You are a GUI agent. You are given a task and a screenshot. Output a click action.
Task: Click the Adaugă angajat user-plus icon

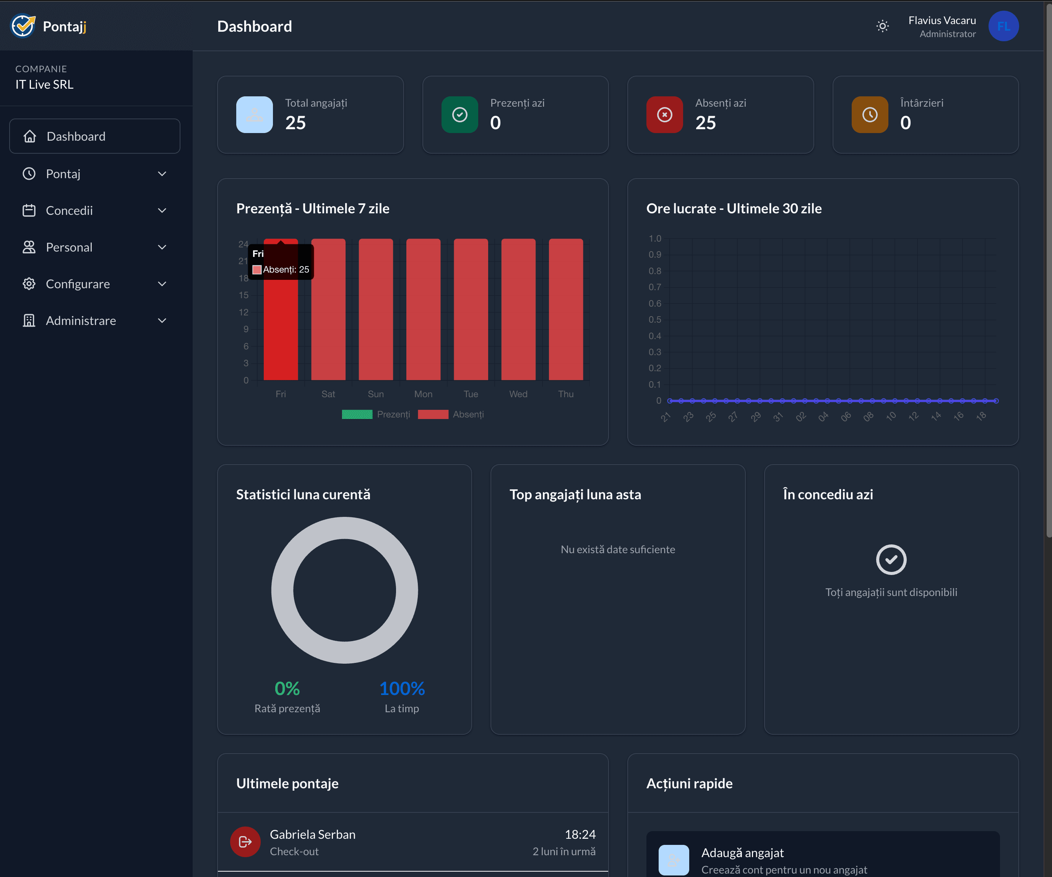673,860
